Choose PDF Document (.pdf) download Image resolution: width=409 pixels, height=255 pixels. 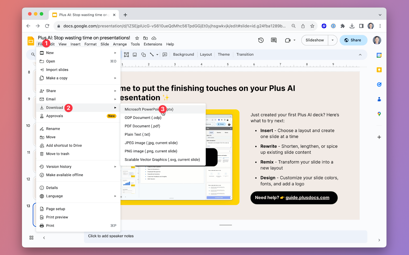click(163, 126)
